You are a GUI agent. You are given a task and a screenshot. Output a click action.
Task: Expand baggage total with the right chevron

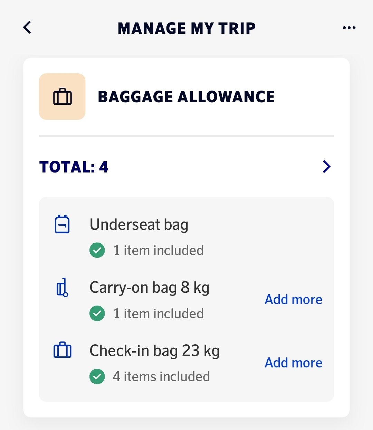(326, 167)
